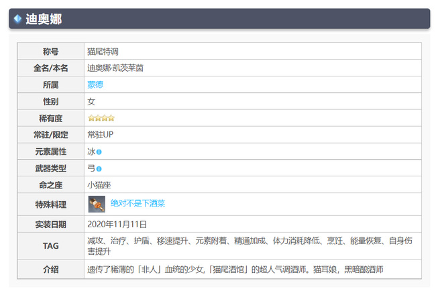The width and height of the screenshot is (436, 293).
Task: Click the diamond icon beside 迪奥娜 header
Action: click(17, 19)
